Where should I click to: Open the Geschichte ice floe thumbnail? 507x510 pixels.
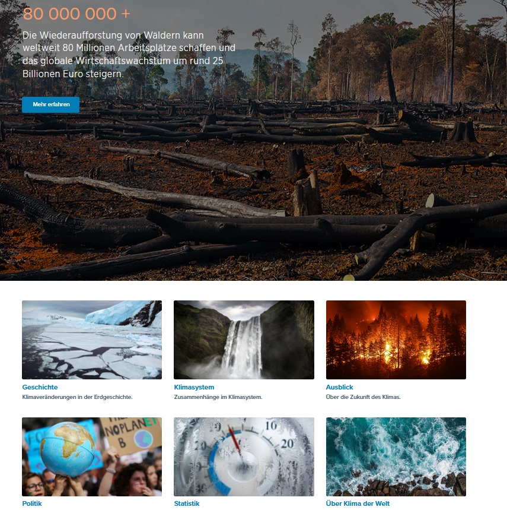point(92,340)
